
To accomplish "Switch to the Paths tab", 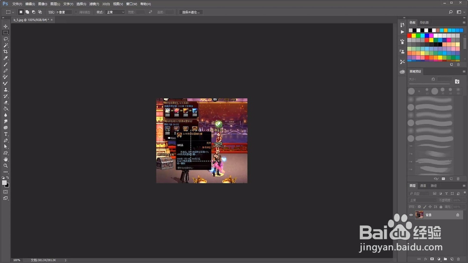I will click(x=434, y=185).
